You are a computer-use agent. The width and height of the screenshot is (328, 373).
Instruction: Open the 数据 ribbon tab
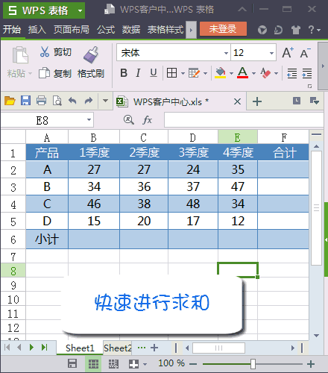[x=131, y=30]
